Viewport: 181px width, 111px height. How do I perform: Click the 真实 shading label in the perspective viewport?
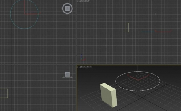click(x=89, y=67)
